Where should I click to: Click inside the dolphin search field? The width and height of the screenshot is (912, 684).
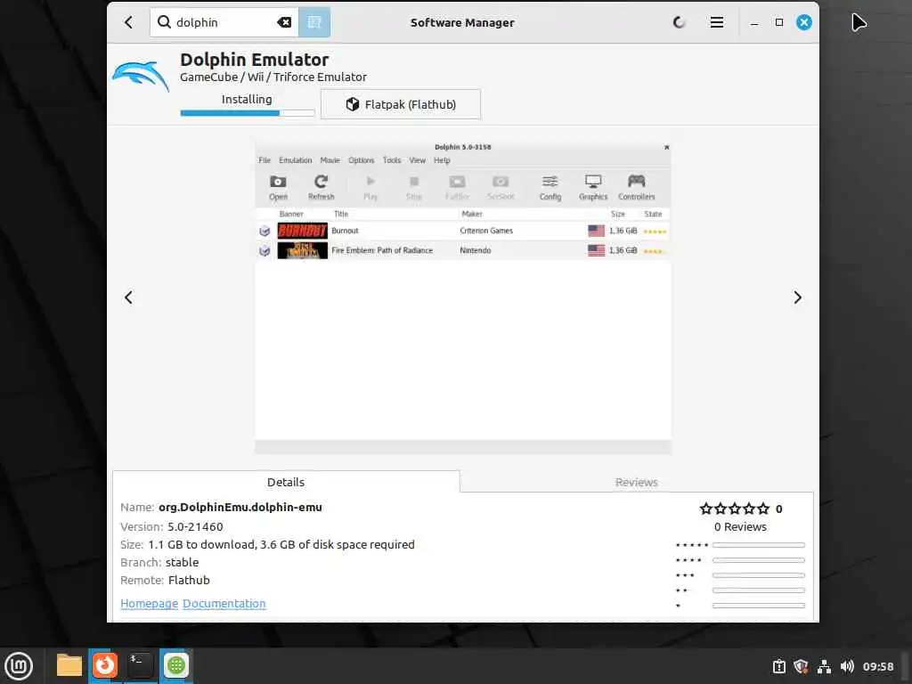click(224, 22)
